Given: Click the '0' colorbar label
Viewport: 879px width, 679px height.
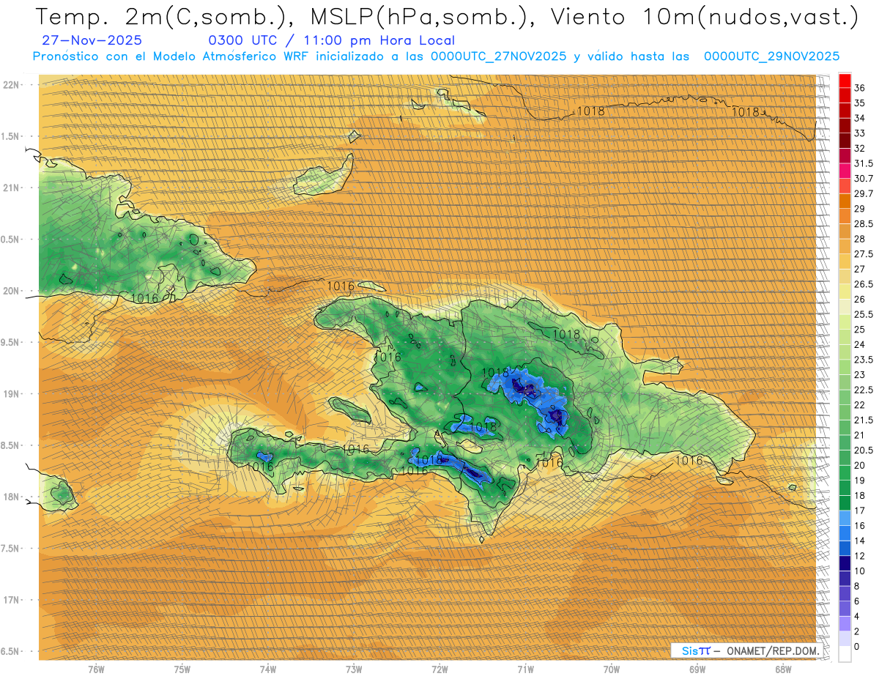Looking at the screenshot, I should pyautogui.click(x=857, y=647).
